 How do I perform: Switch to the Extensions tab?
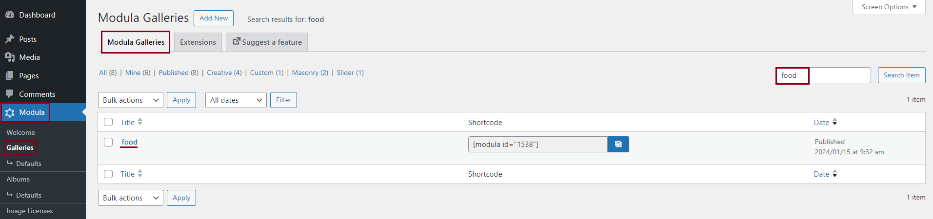click(198, 42)
